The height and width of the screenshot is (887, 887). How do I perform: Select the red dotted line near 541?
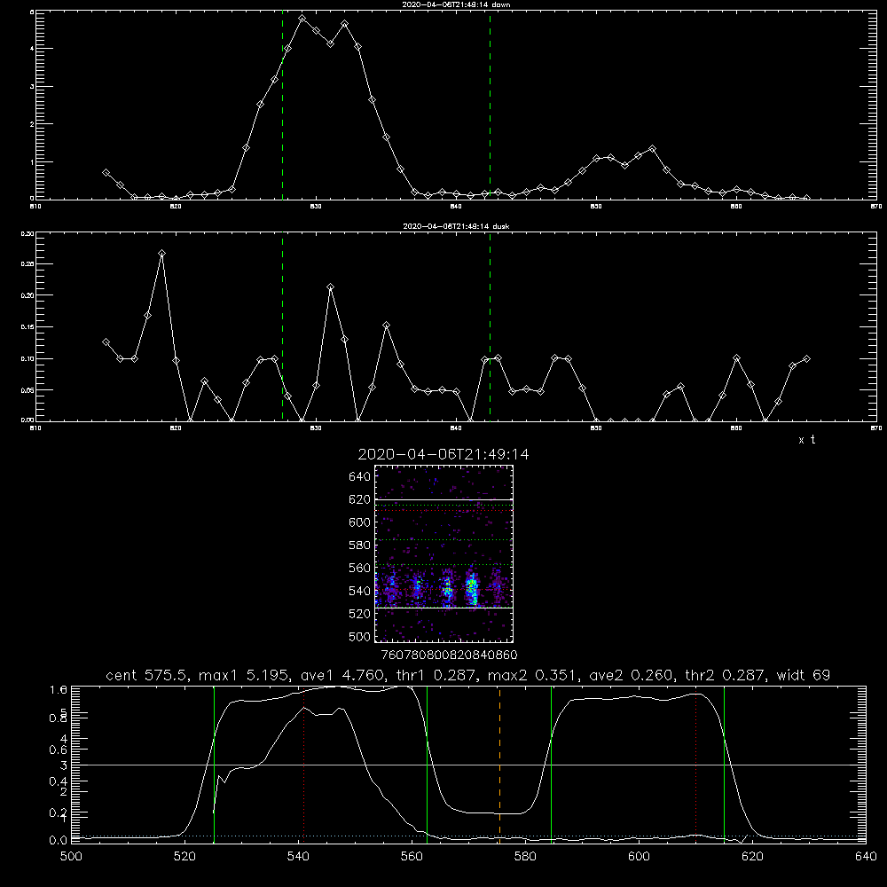(x=304, y=764)
